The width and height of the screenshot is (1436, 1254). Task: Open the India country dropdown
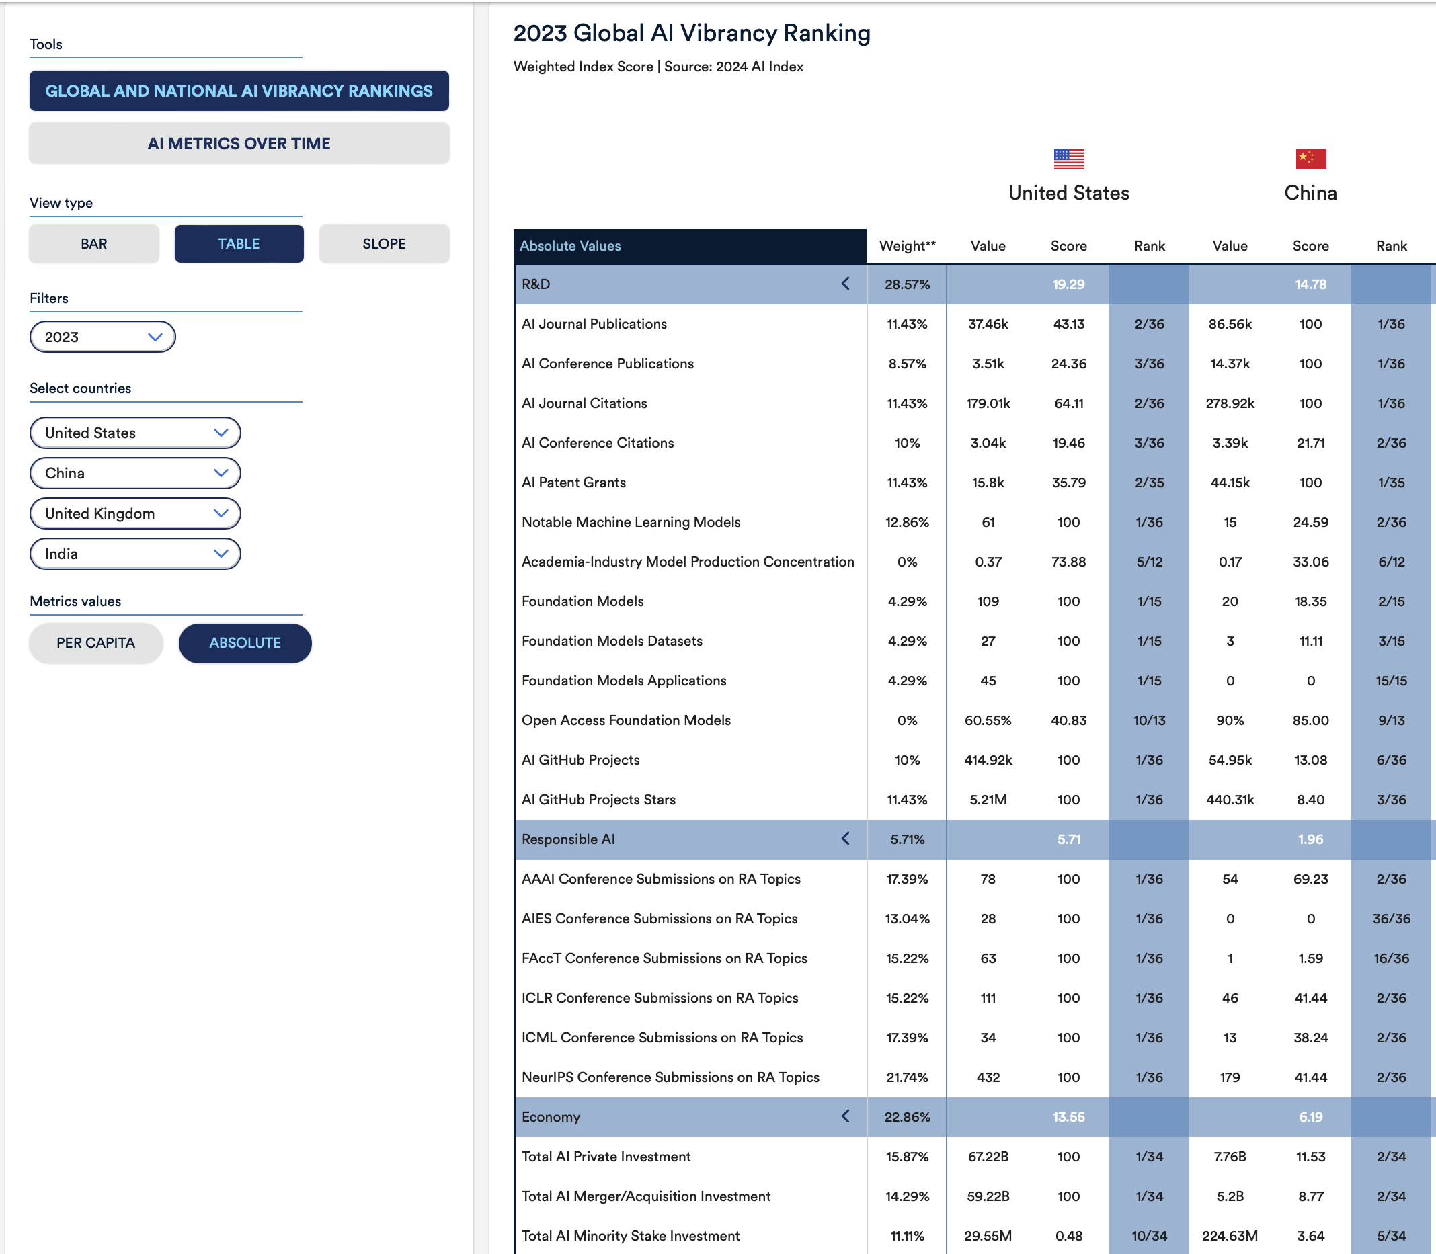click(135, 554)
